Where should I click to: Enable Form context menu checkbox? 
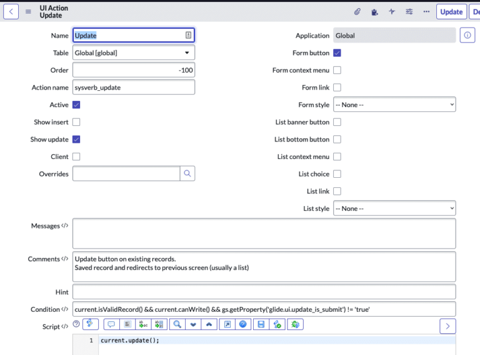337,70
